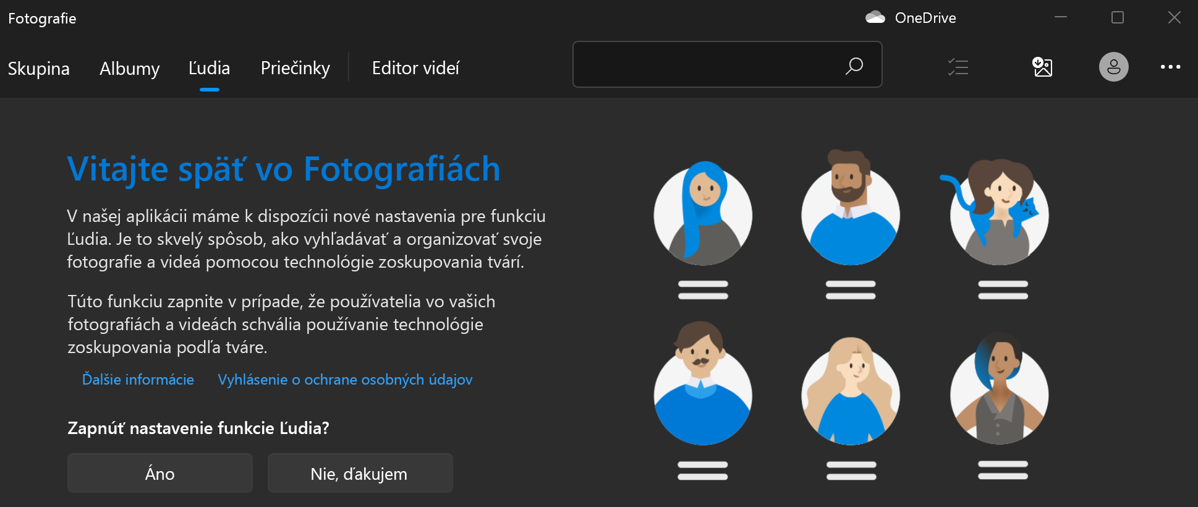
Task: Open the account profile icon
Action: [x=1113, y=67]
